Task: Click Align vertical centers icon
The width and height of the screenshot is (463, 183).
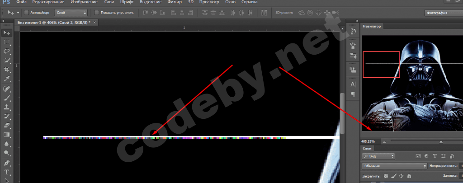Action: pos(154,13)
